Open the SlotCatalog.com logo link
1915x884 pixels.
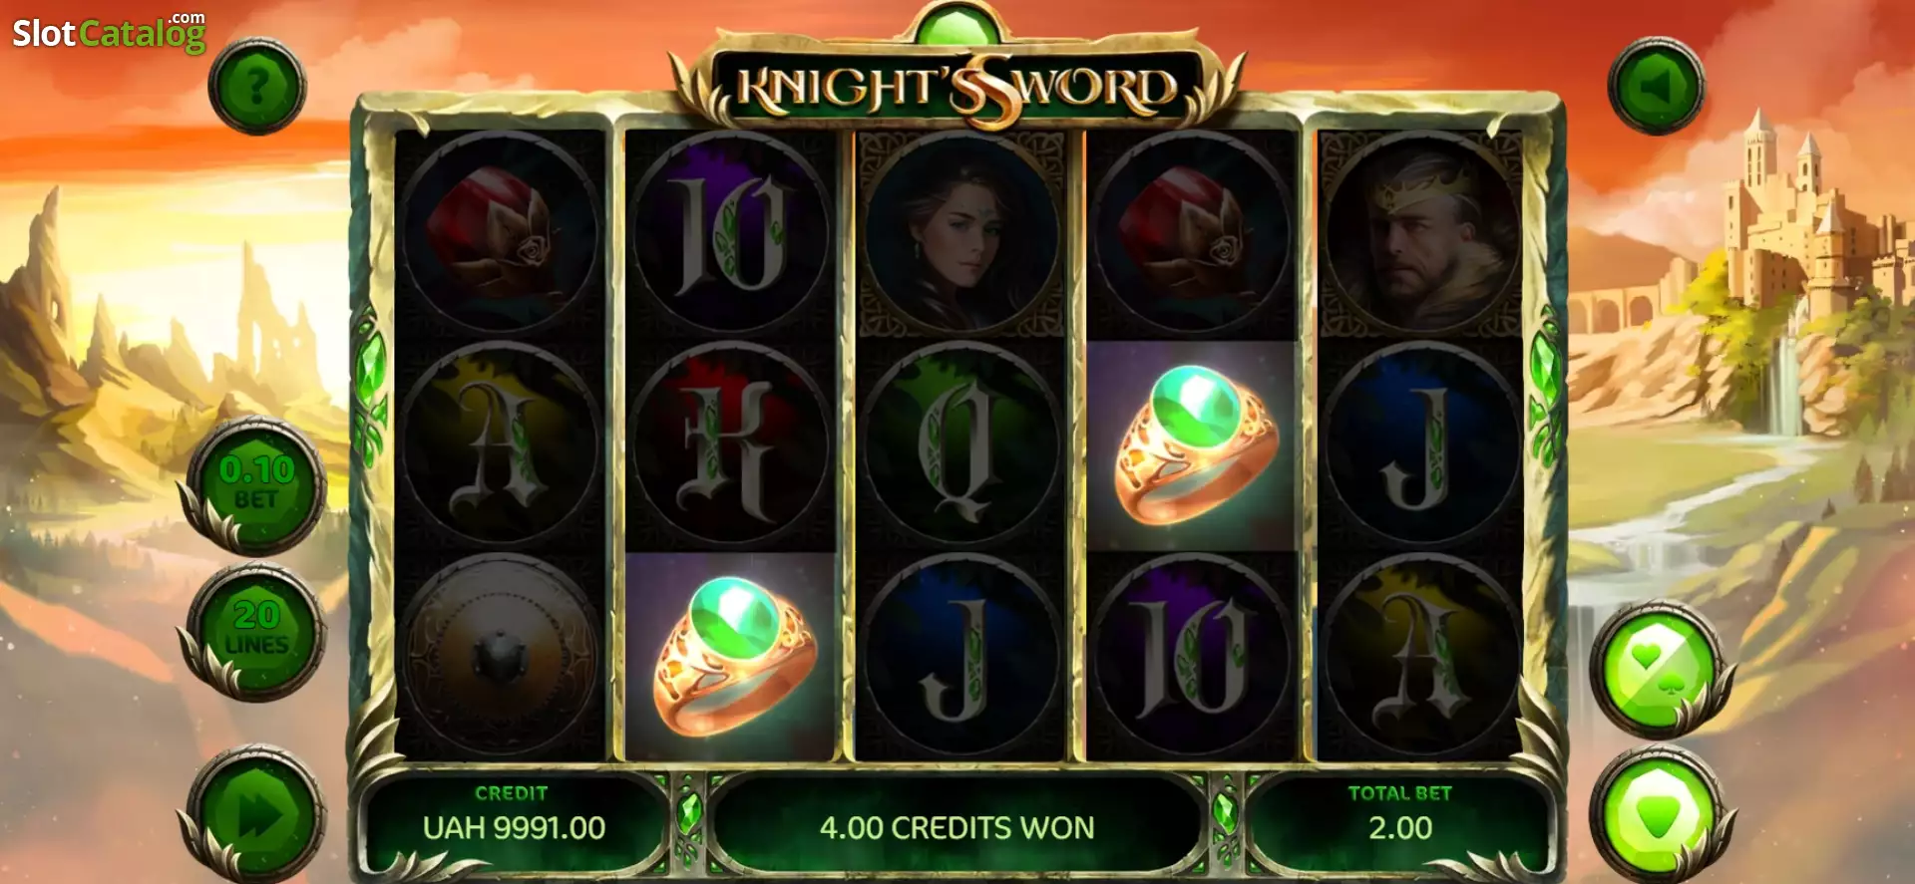click(x=109, y=32)
